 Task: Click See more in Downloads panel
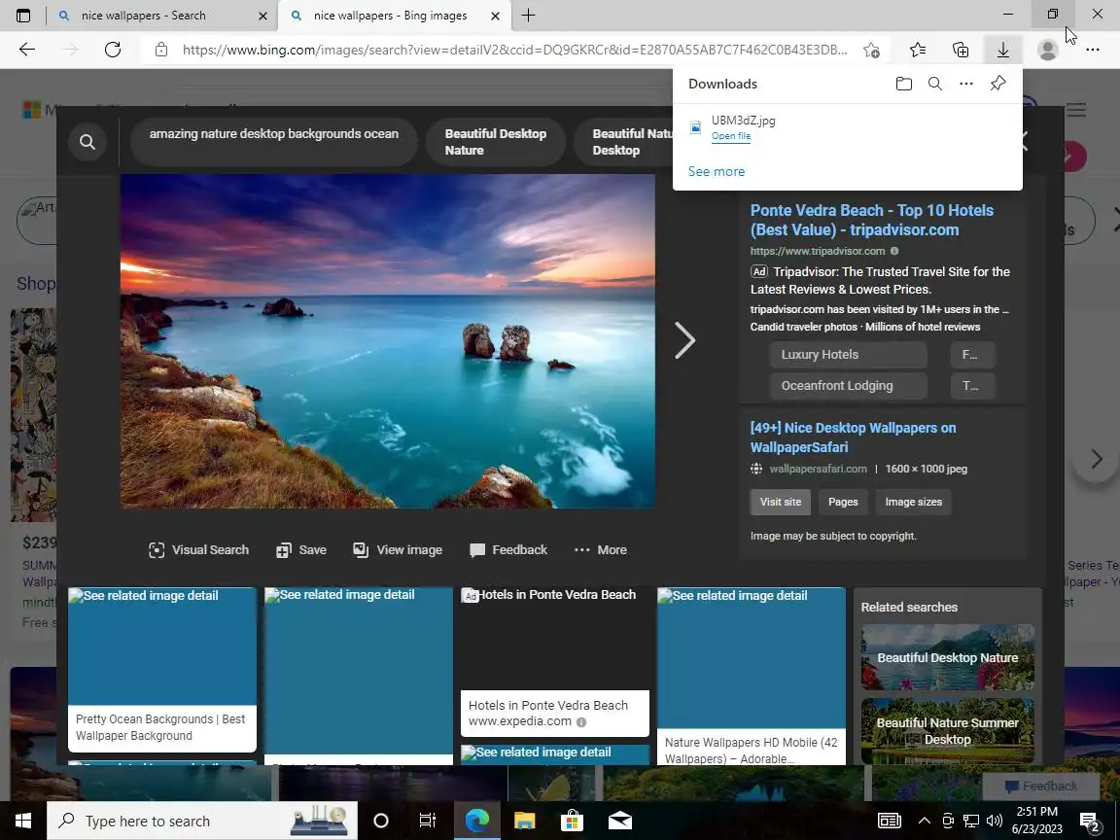(x=717, y=171)
